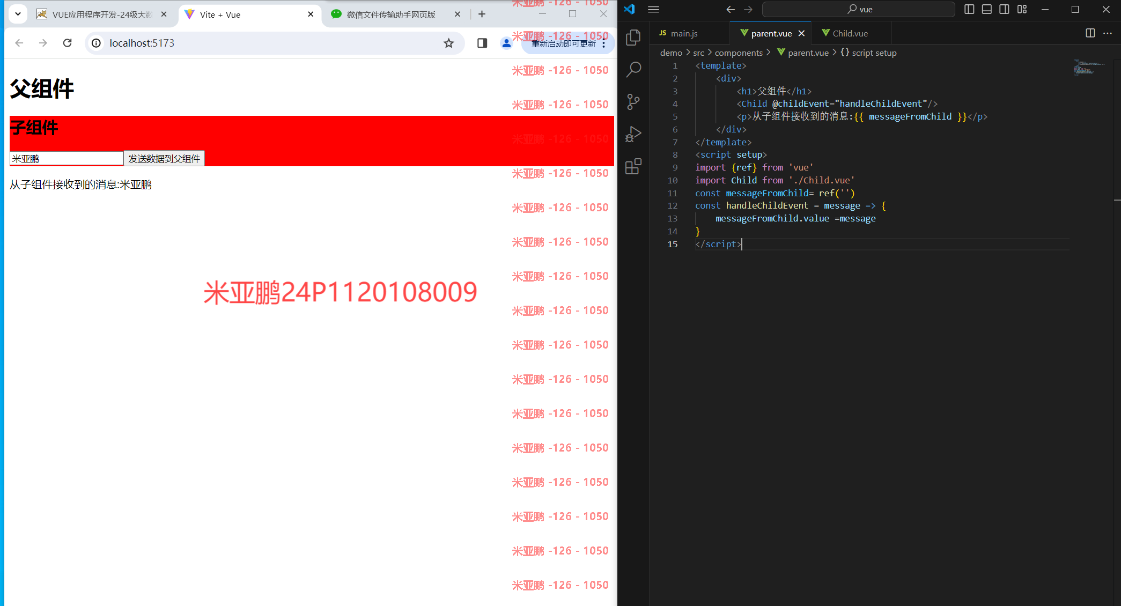
Task: Open the VS Code hamburger menu
Action: point(653,9)
